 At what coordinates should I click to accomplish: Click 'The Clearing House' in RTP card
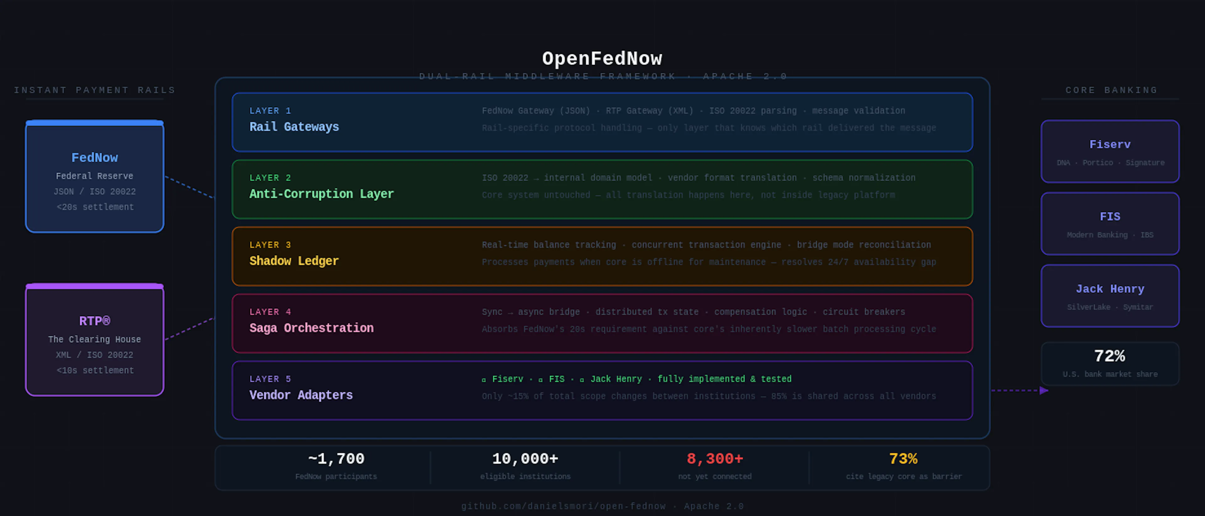(x=94, y=339)
